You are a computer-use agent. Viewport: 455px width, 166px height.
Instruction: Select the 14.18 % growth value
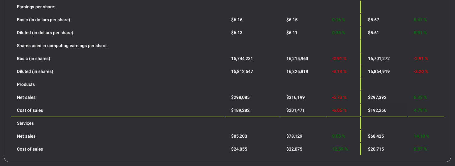[x=421, y=136]
